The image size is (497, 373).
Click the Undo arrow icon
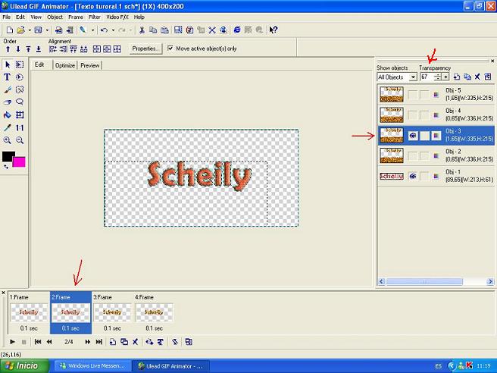coord(104,30)
